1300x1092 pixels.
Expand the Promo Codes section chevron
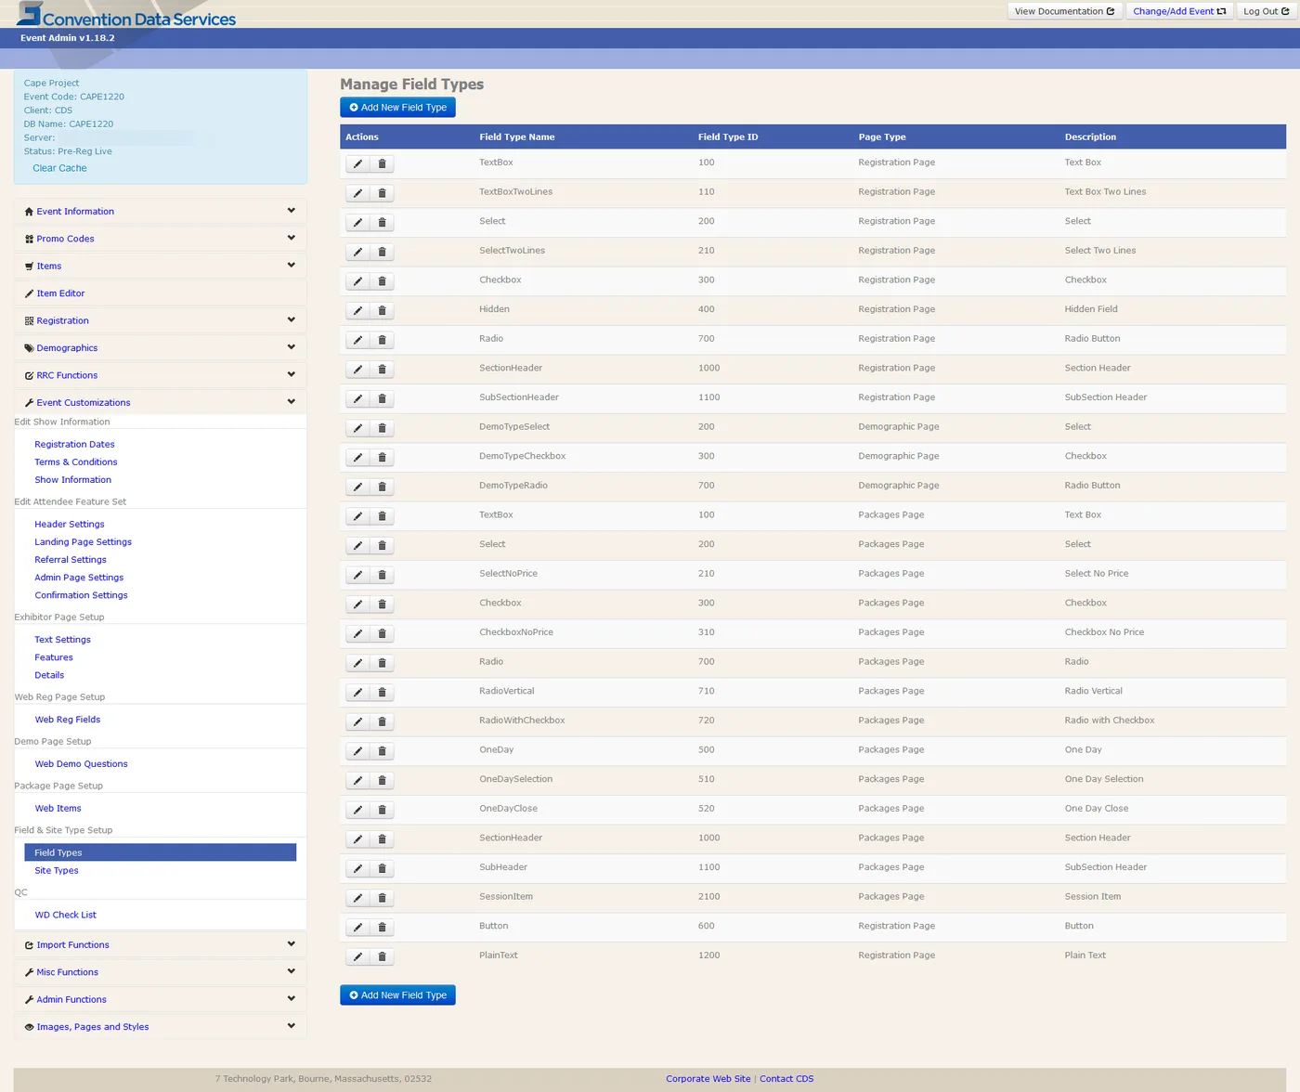(292, 238)
